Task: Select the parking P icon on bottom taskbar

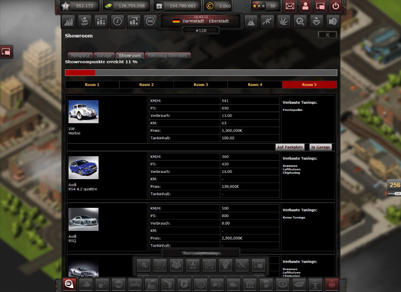Action: pyautogui.click(x=184, y=284)
